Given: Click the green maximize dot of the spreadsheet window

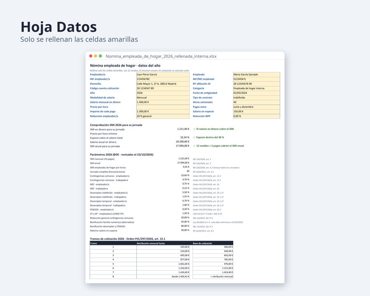Looking at the screenshot, I should pyautogui.click(x=100, y=56).
